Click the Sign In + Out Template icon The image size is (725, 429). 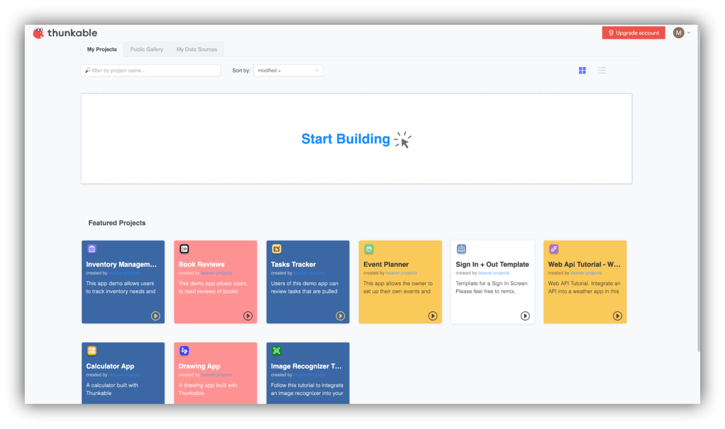(462, 249)
